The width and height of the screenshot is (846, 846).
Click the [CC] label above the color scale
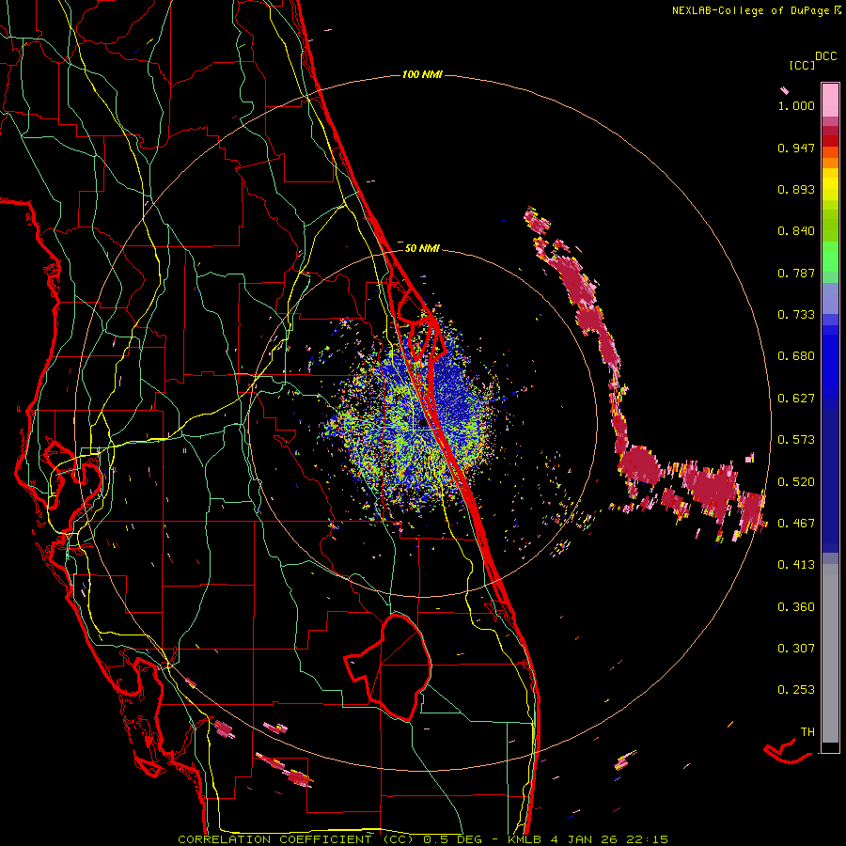[802, 65]
